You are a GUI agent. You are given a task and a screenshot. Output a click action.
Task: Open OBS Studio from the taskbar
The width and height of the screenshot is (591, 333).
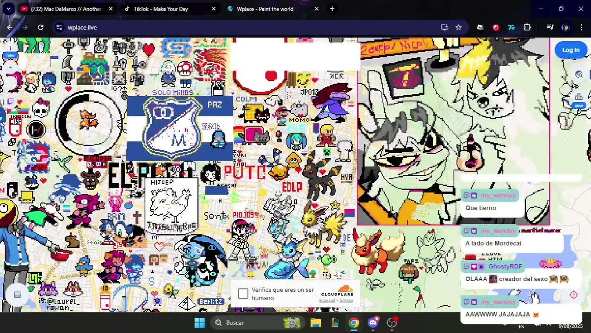tap(392, 322)
